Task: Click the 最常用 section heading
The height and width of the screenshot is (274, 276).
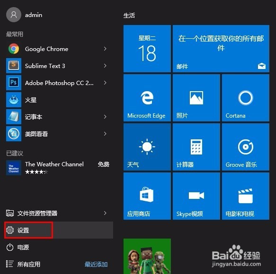Action: [15, 34]
